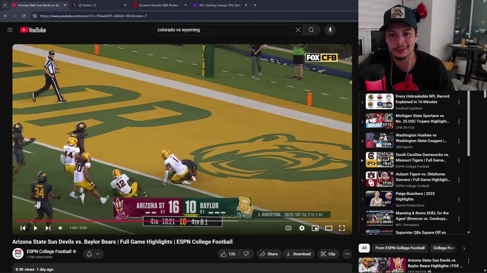The height and width of the screenshot is (273, 487).
Task: Go back in browser history
Action: pos(6,16)
